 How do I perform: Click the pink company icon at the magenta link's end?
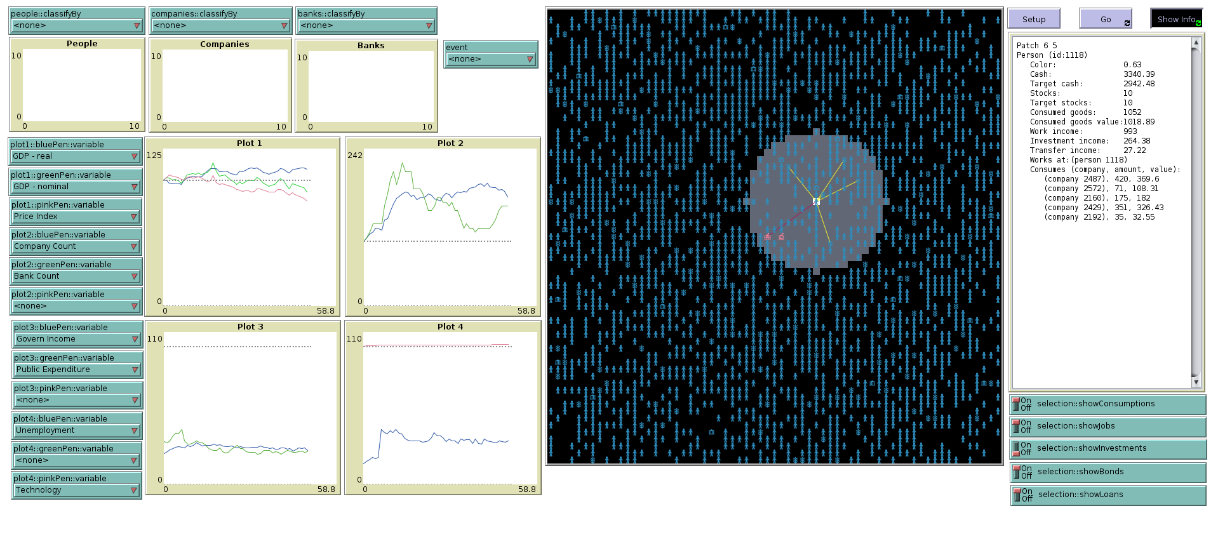767,237
